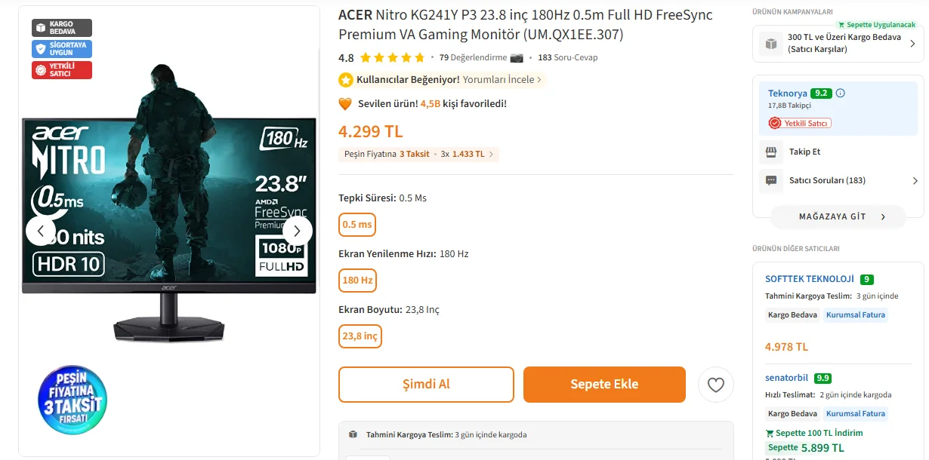Show next product image with right arrow
Image resolution: width=929 pixels, height=460 pixels.
tap(297, 231)
